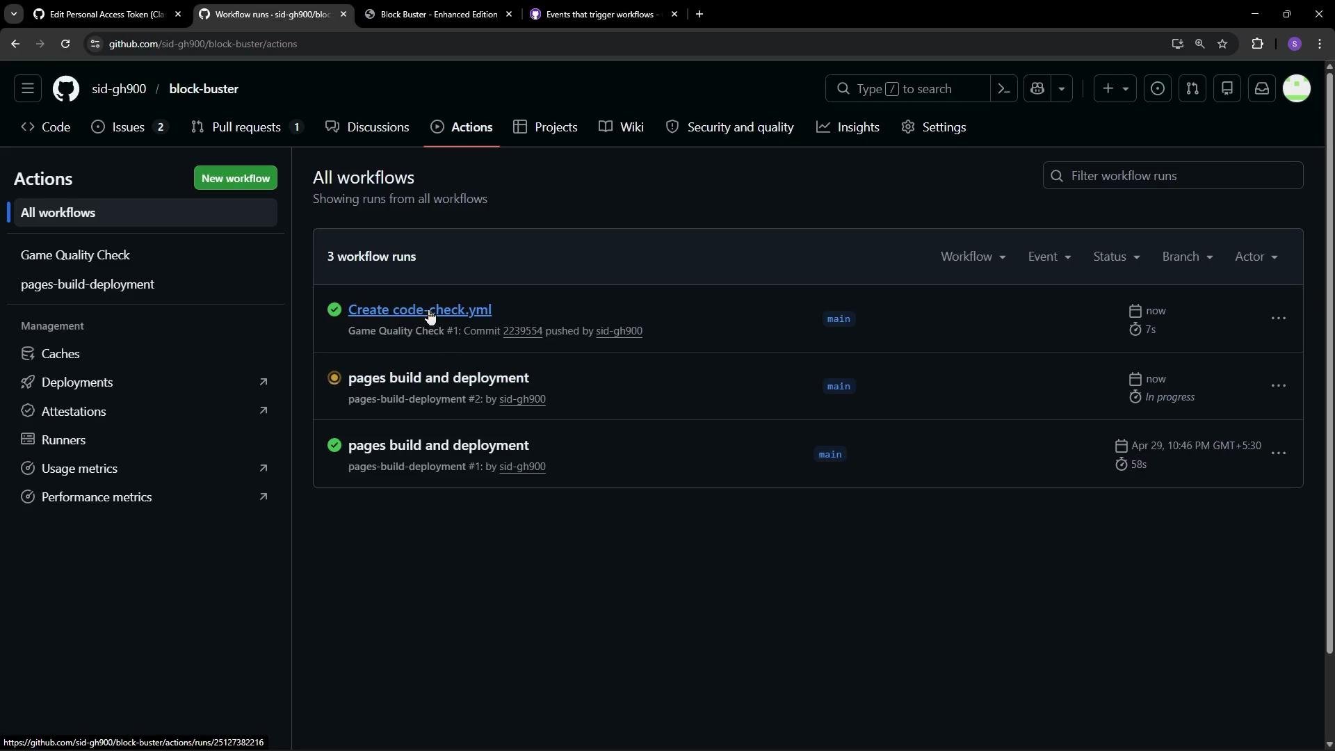Open the GitHub global navigation hamburger menu
The width and height of the screenshot is (1335, 751).
(28, 89)
